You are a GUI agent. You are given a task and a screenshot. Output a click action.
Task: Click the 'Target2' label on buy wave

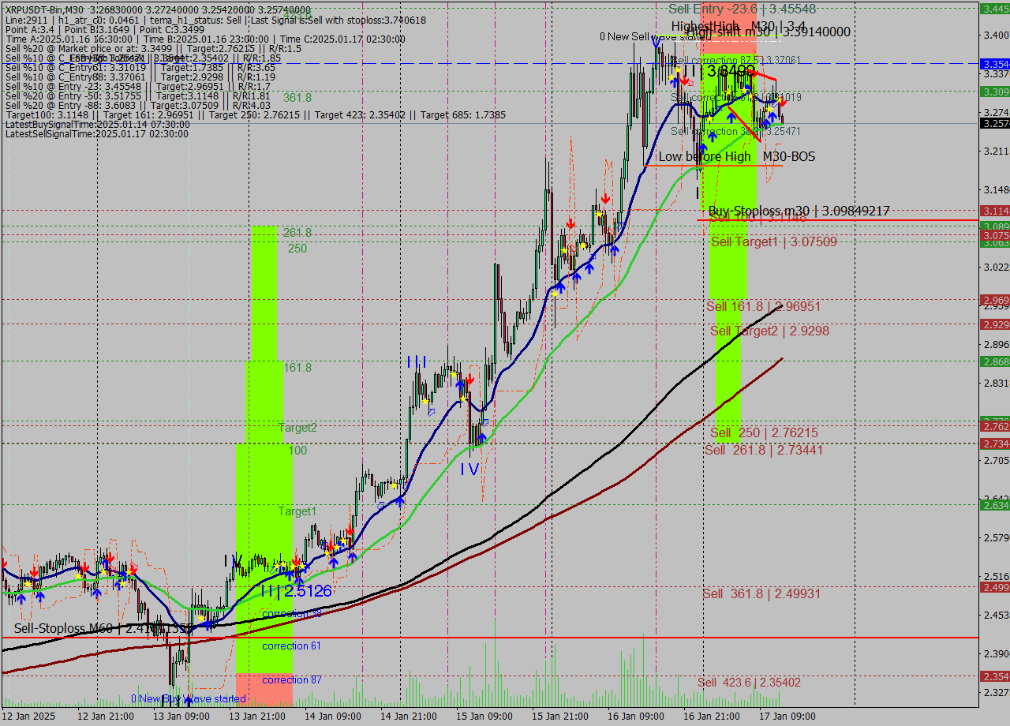tap(297, 428)
